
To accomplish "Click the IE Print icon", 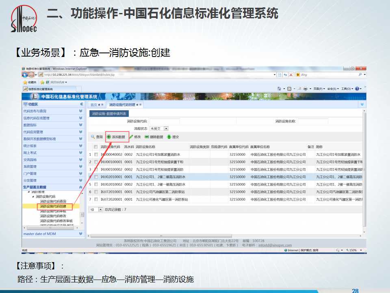I will (x=305, y=89).
